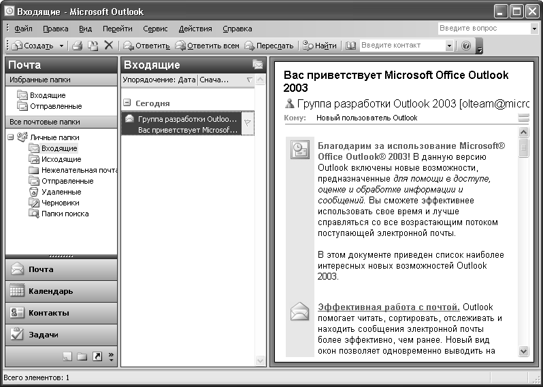
Task: Collapse the Личные папки tree
Action: 11,137
